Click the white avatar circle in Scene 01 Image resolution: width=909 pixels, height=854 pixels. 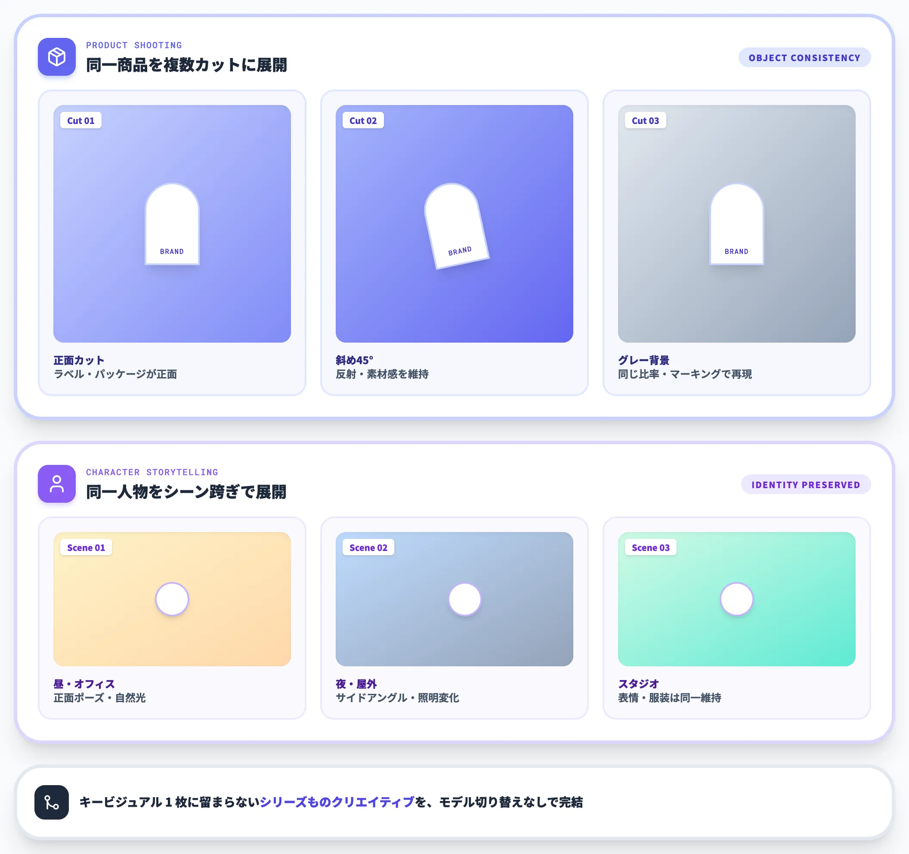point(172,599)
